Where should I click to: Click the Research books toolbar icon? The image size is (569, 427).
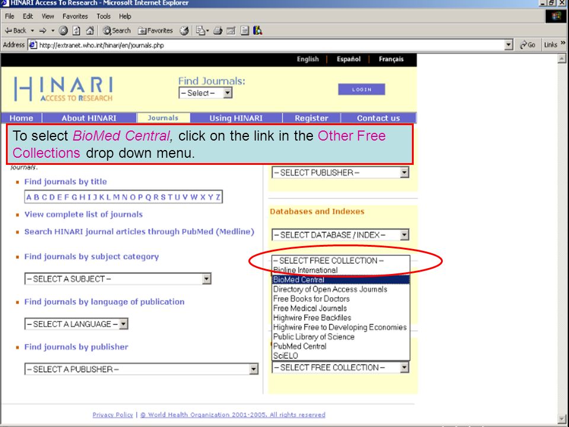[x=258, y=30]
